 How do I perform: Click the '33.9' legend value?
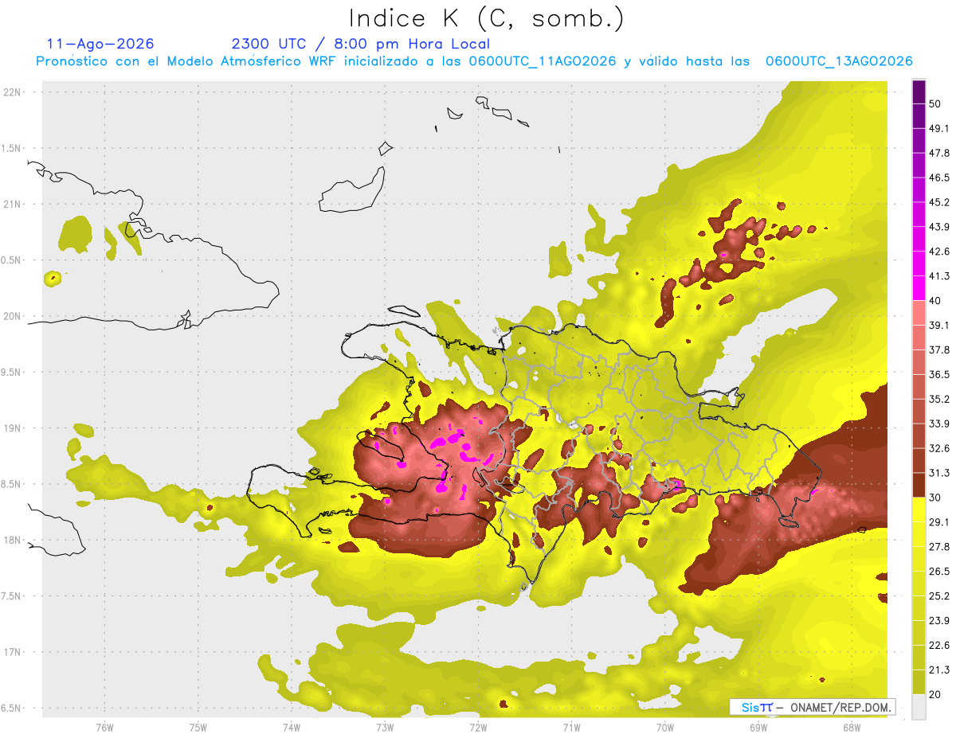pyautogui.click(x=938, y=424)
